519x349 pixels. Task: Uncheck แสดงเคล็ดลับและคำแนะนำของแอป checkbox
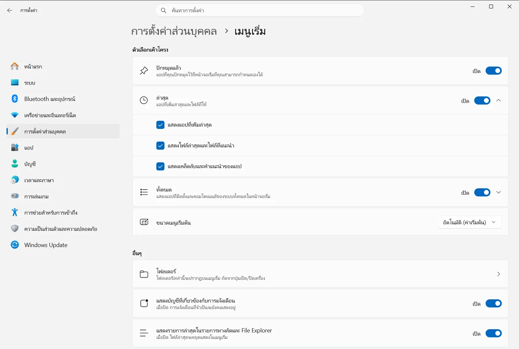point(160,167)
